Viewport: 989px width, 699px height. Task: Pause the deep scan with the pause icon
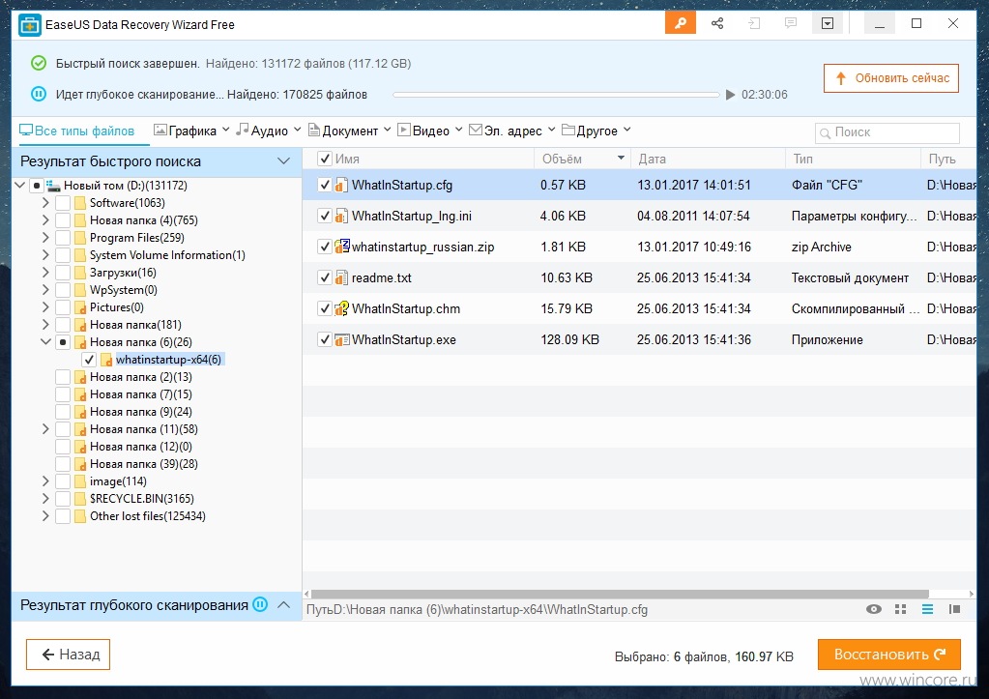click(39, 95)
